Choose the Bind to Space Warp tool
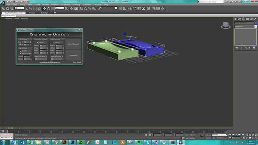This screenshot has width=258, height=145. coord(12,8)
